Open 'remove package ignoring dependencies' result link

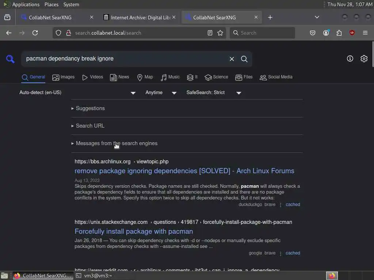(184, 171)
